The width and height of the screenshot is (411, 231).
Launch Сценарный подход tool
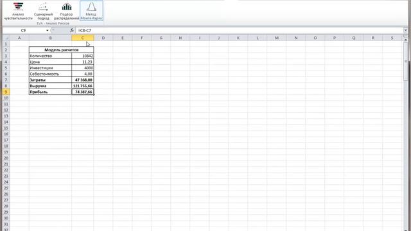43,11
